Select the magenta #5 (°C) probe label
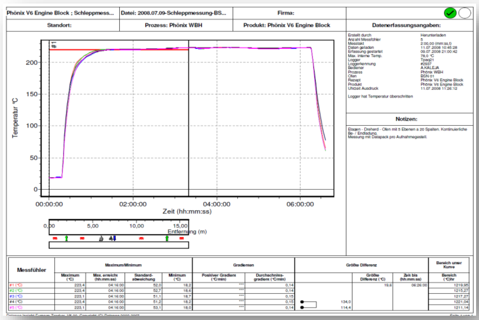 pyautogui.click(x=15, y=307)
